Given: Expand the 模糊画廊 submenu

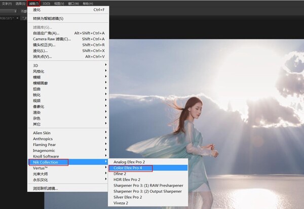Looking at the screenshot, I should [68, 83].
